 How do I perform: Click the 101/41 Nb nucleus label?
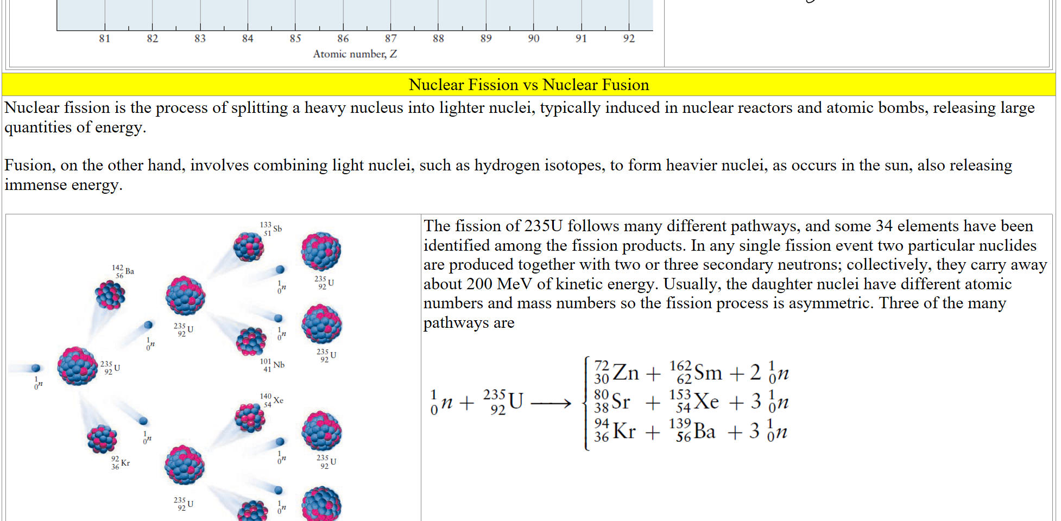click(x=272, y=365)
